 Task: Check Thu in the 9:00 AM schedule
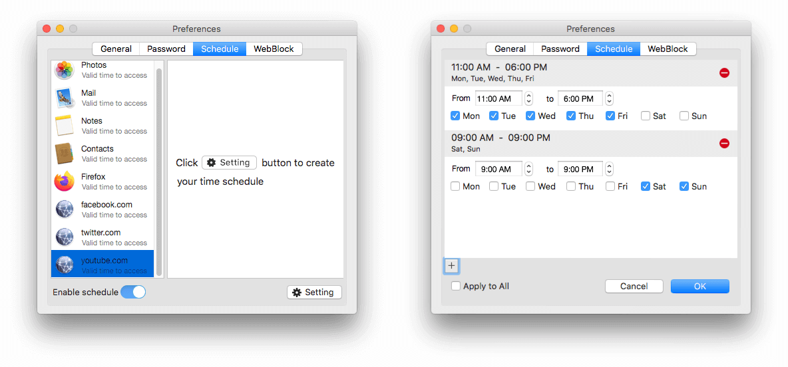(572, 186)
